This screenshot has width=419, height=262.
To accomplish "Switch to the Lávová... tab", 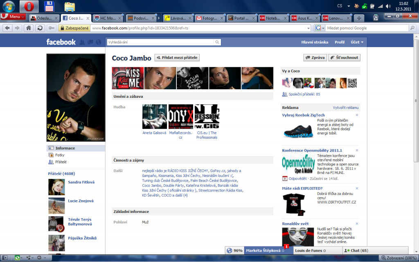I will click(178, 18).
